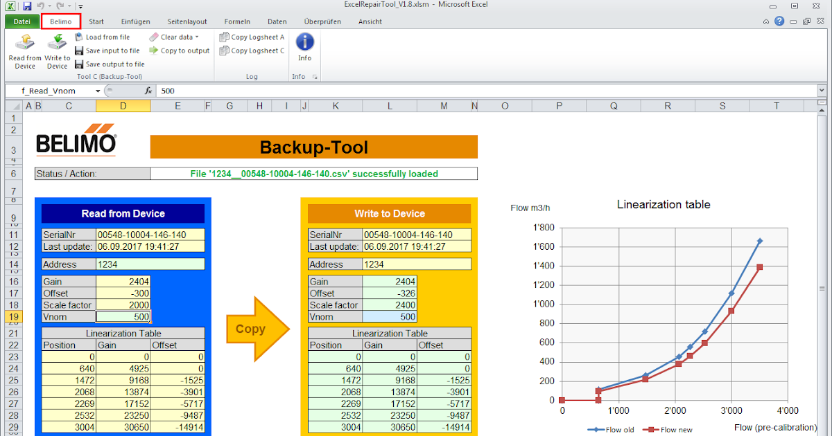Select row 19 header
832x436 pixels.
click(15, 317)
